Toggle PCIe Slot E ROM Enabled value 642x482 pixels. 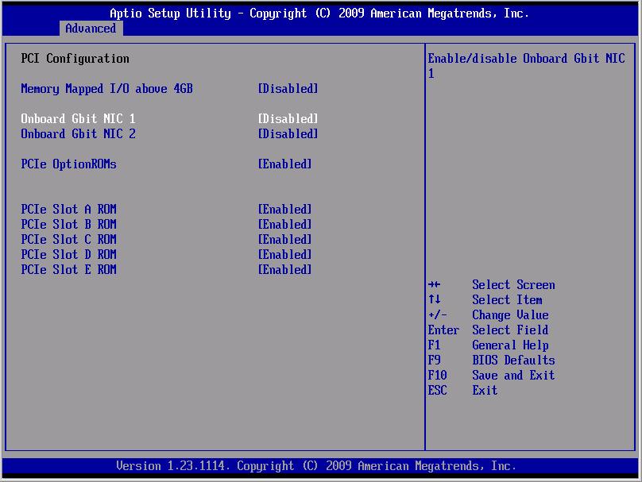click(284, 270)
